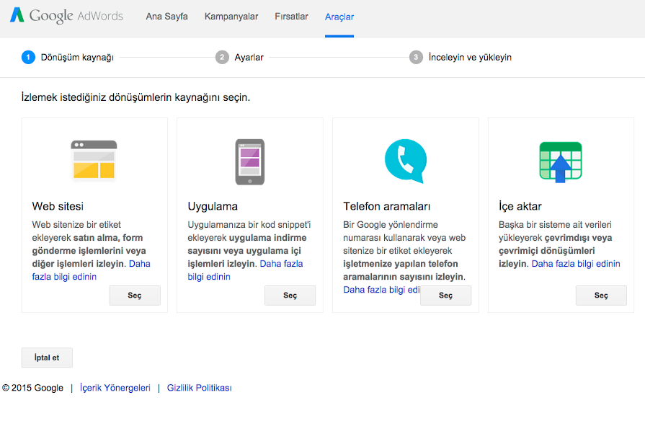645x444 pixels.
Task: Open the İçerik Yönergeleri footer link
Action: [x=115, y=388]
